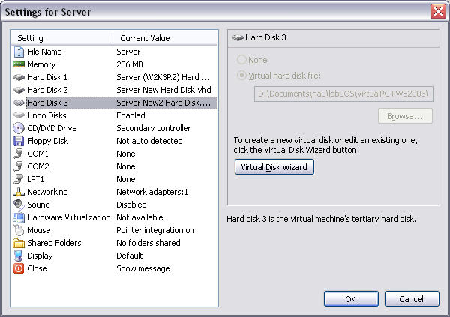Click the virtual hard disk path field

[x=343, y=94]
